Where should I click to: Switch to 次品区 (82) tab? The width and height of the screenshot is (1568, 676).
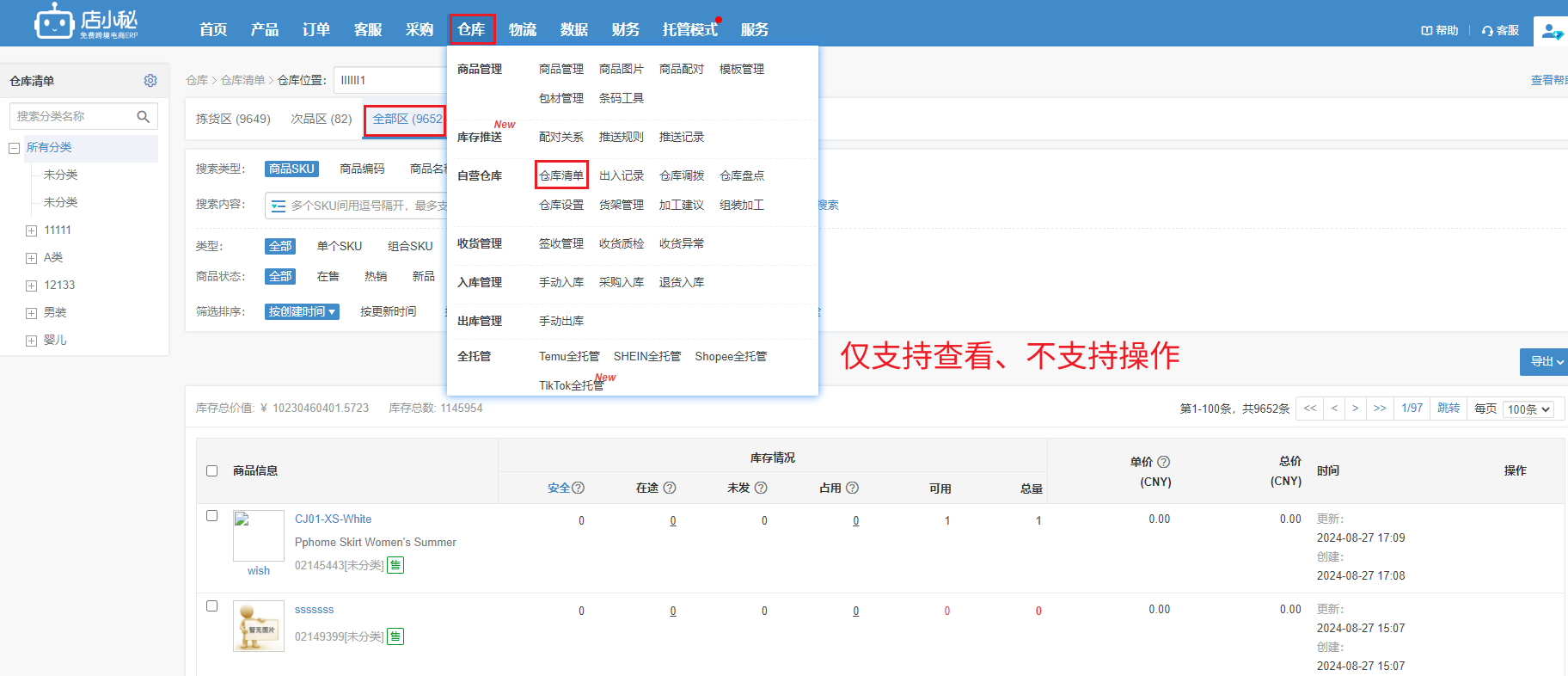[322, 119]
